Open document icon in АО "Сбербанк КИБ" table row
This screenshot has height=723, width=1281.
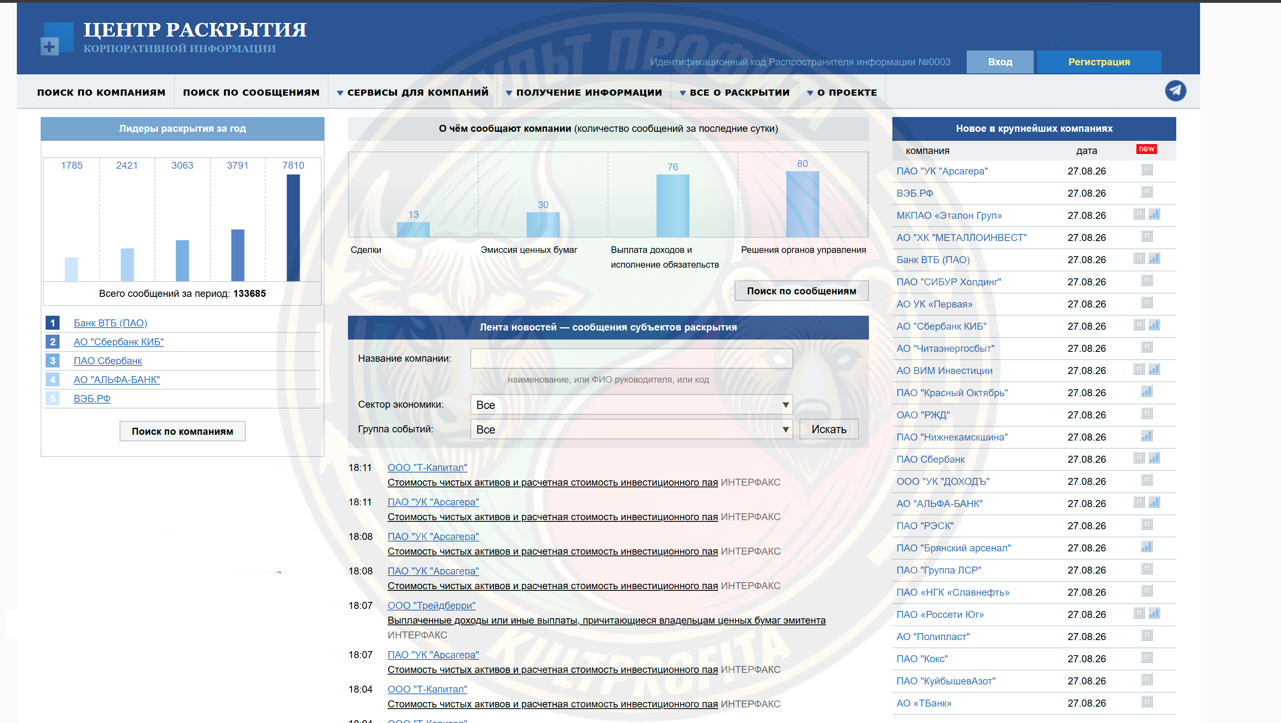pyautogui.click(x=1139, y=325)
